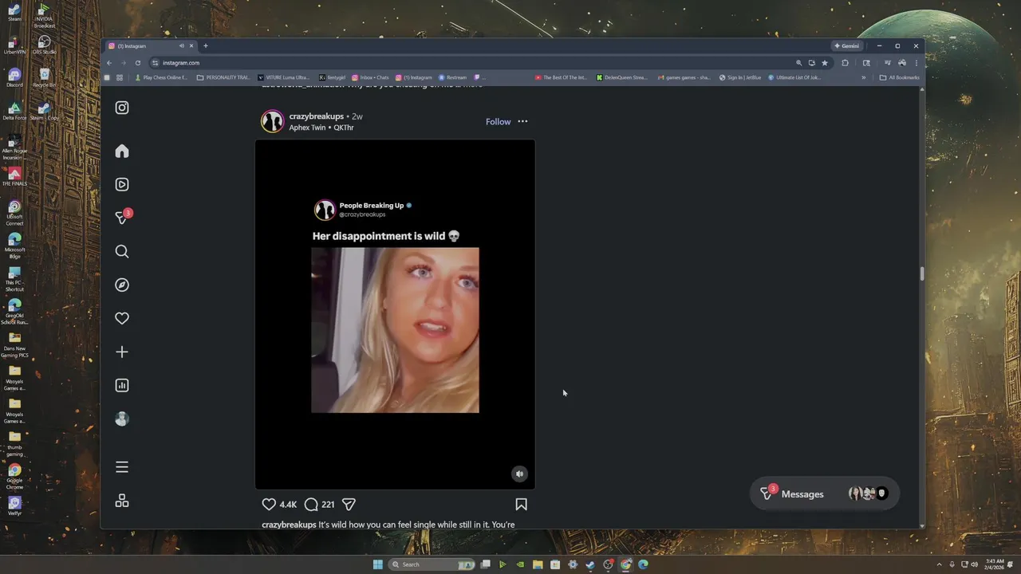Open the crazybreakups username in the caption
1021x574 pixels.
289,525
